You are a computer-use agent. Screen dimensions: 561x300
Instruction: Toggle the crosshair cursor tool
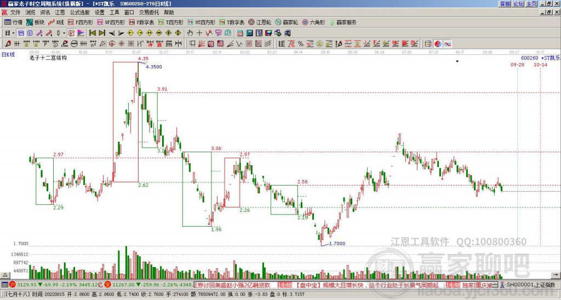tap(199, 33)
